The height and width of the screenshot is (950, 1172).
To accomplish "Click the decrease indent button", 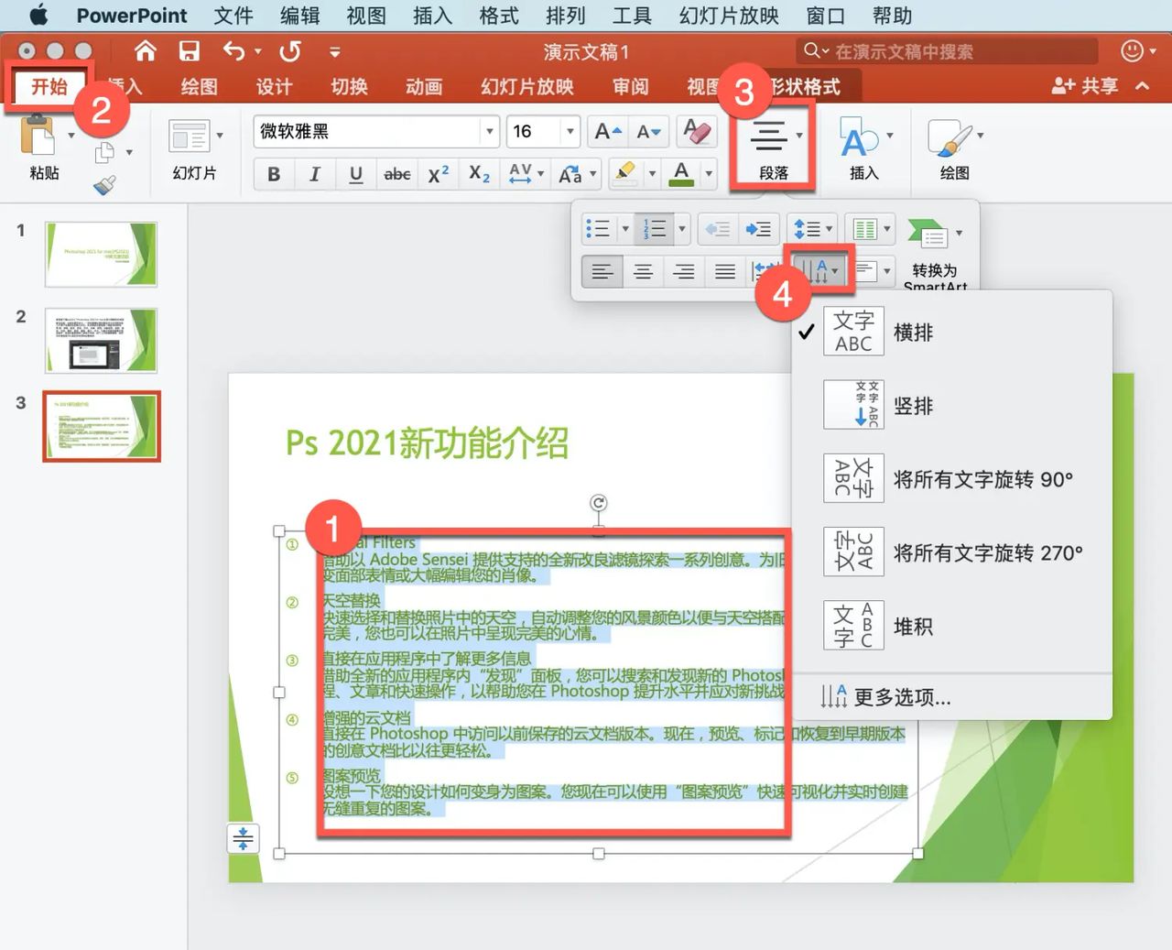I will [x=718, y=229].
